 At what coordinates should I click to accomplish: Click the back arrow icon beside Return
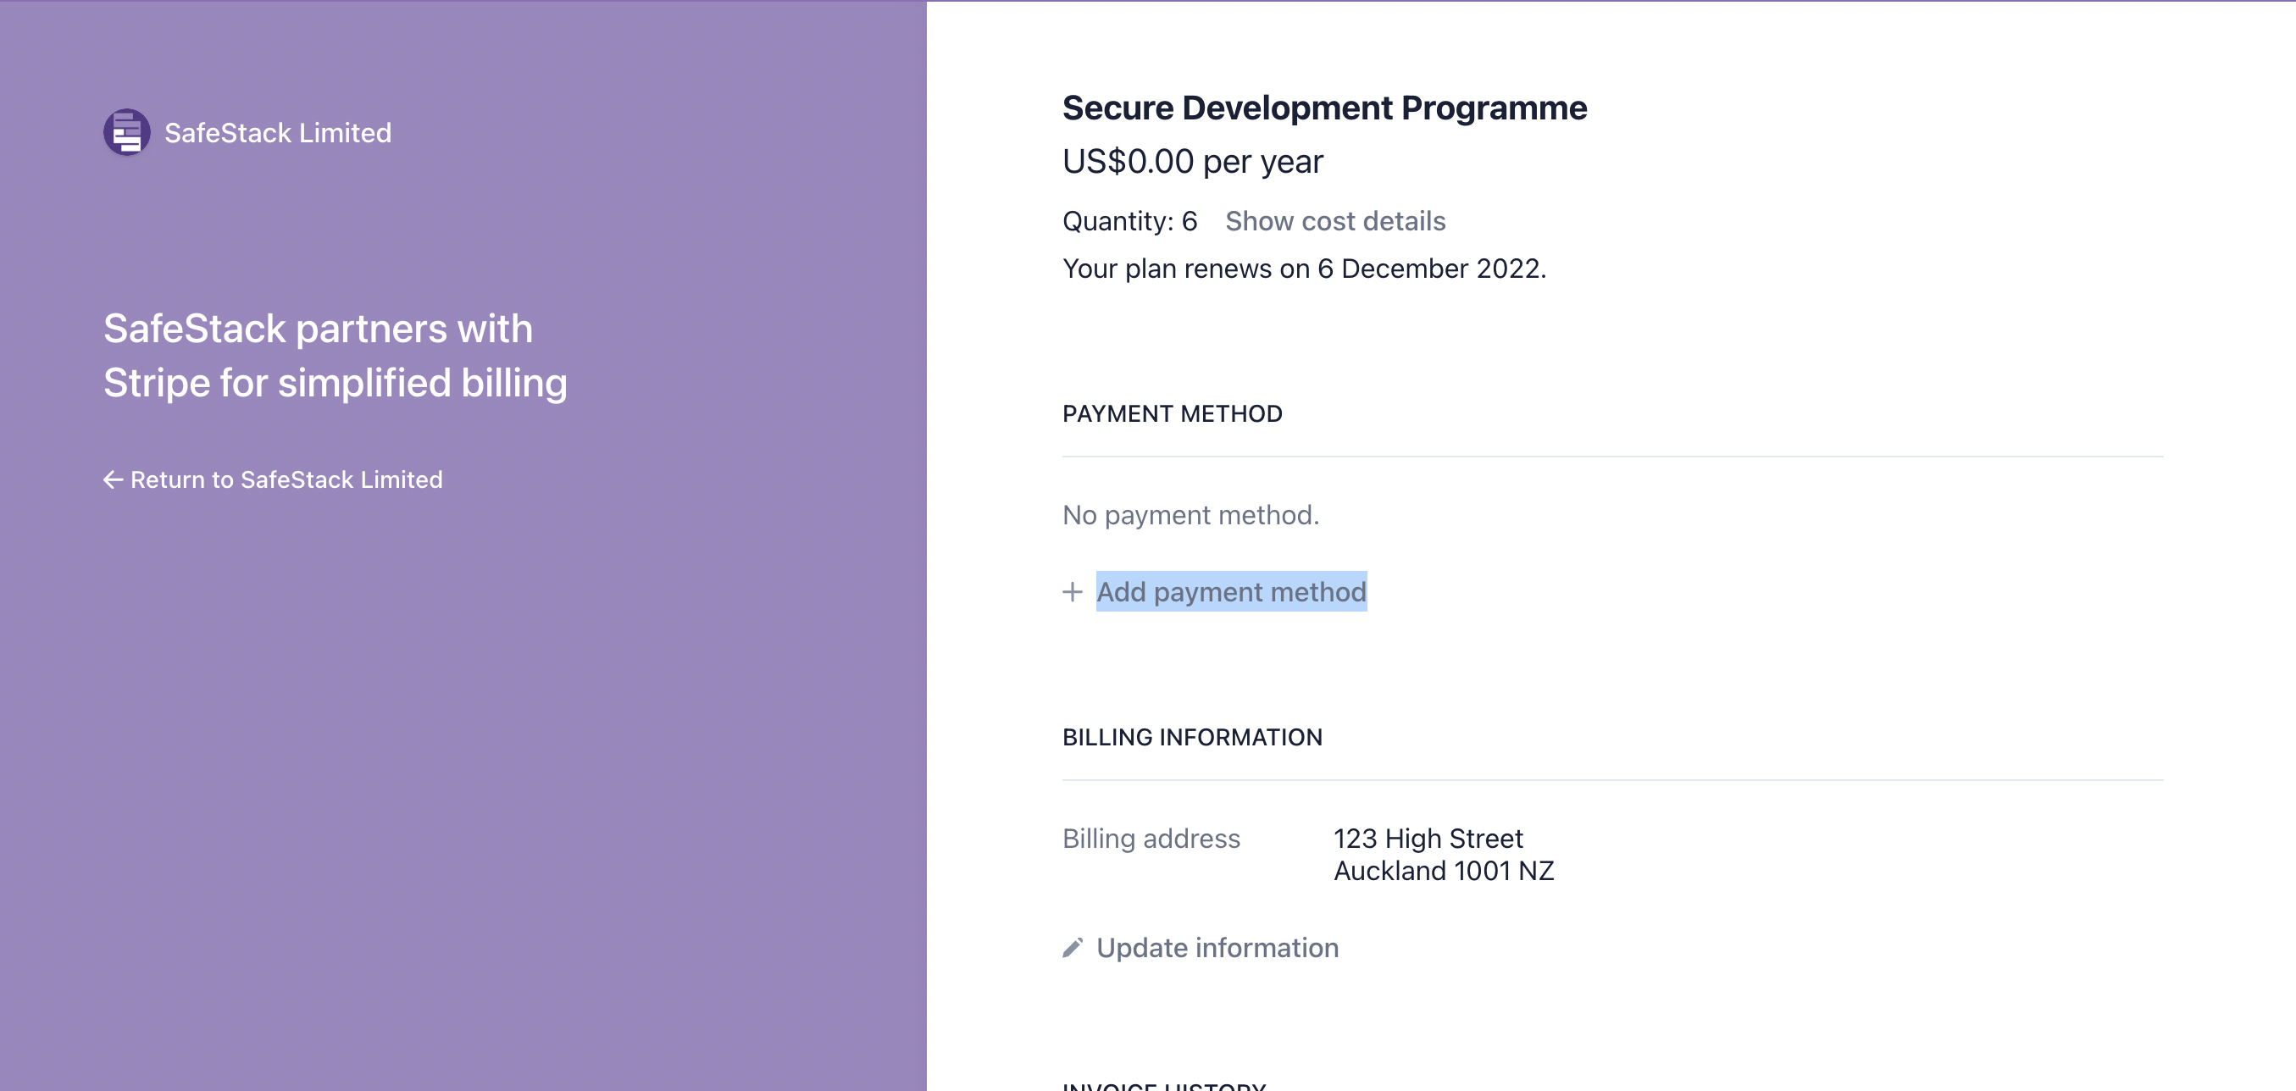[114, 479]
